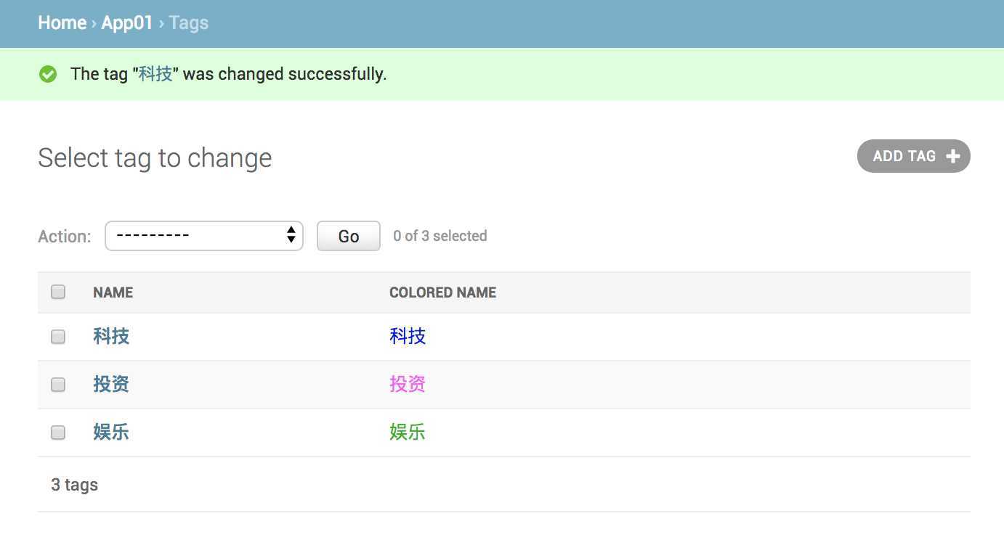Go to Home breadcrumb
The height and width of the screenshot is (553, 1004).
[x=62, y=23]
